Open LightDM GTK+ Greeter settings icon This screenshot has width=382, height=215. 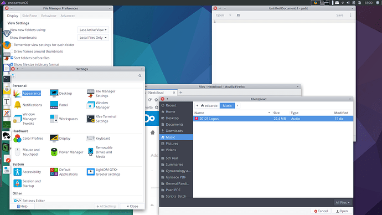click(x=90, y=172)
